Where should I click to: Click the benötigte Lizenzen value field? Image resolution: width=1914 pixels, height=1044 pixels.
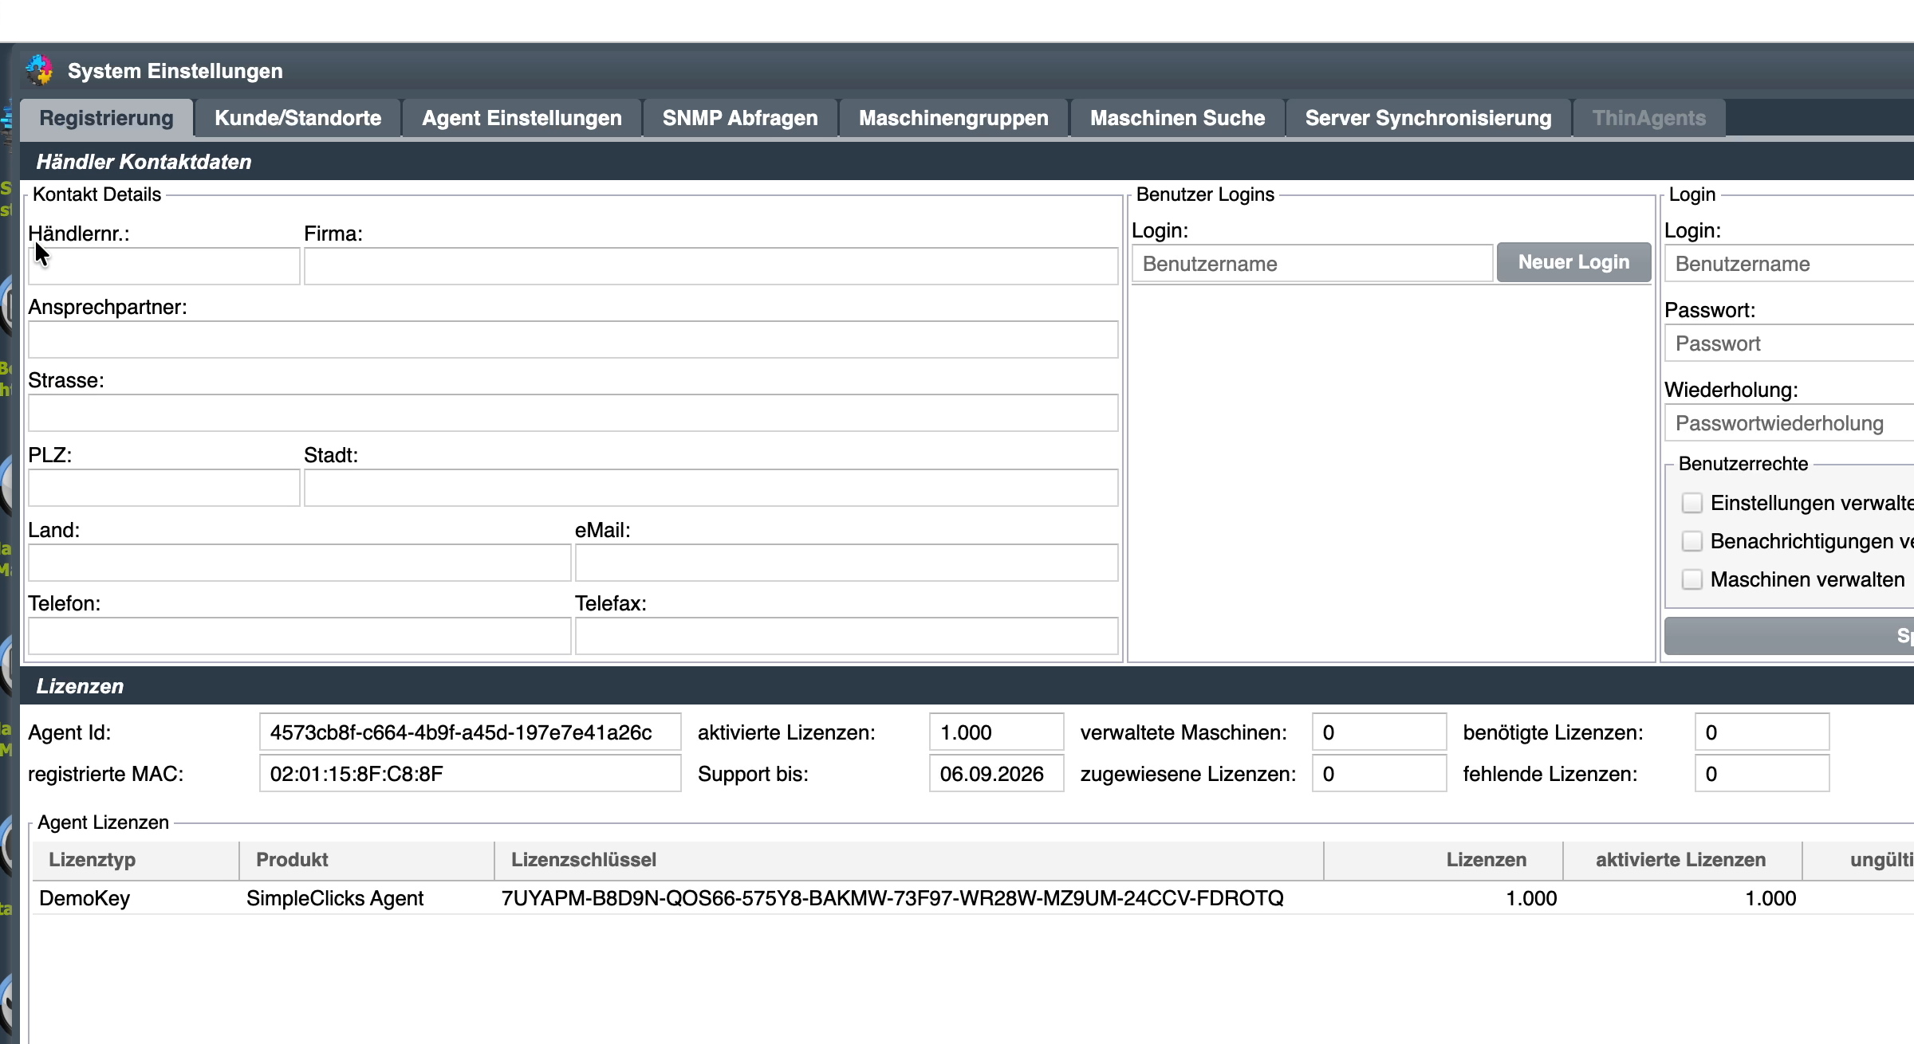click(x=1762, y=732)
